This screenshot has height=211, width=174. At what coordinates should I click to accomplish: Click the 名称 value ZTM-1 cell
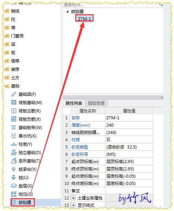pos(129,118)
